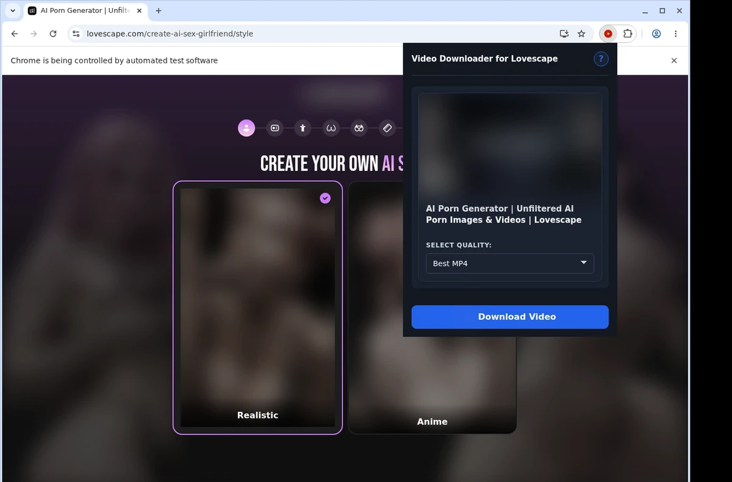View site information icon in address bar

pos(76,34)
